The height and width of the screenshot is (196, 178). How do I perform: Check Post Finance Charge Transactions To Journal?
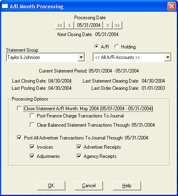pyautogui.click(x=32, y=116)
